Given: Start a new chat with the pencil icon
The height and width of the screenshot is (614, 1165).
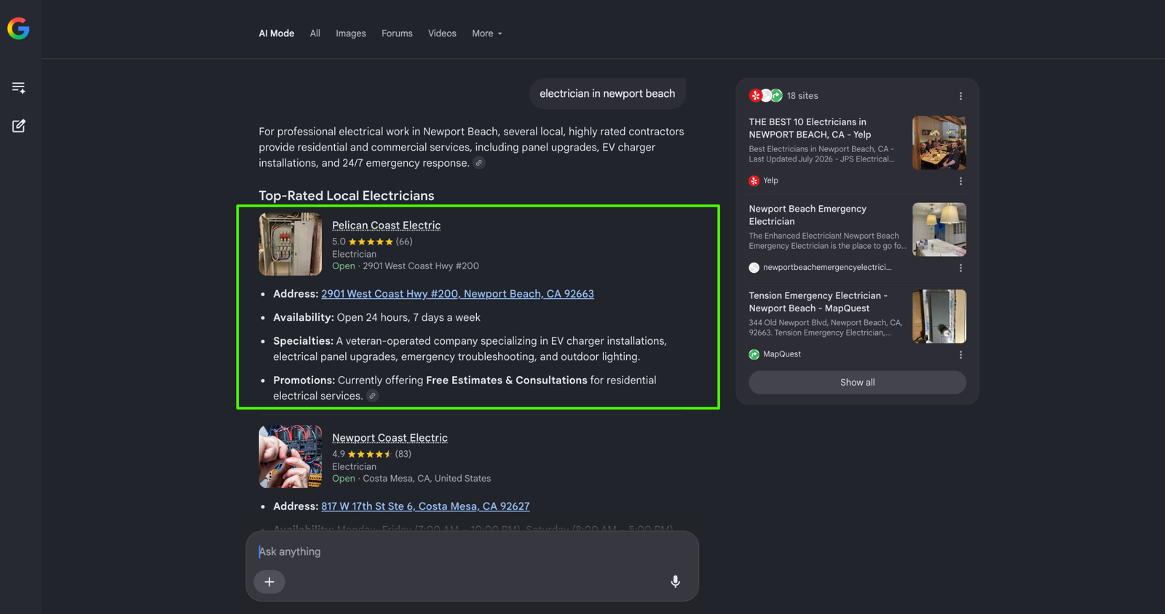Looking at the screenshot, I should [x=19, y=126].
